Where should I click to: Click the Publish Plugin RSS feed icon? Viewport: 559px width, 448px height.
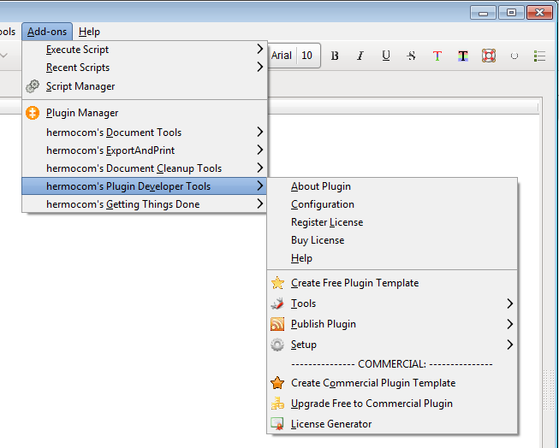pos(277,324)
